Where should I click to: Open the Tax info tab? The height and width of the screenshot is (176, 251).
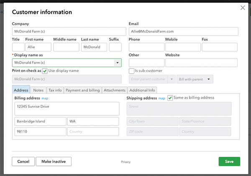(55, 90)
